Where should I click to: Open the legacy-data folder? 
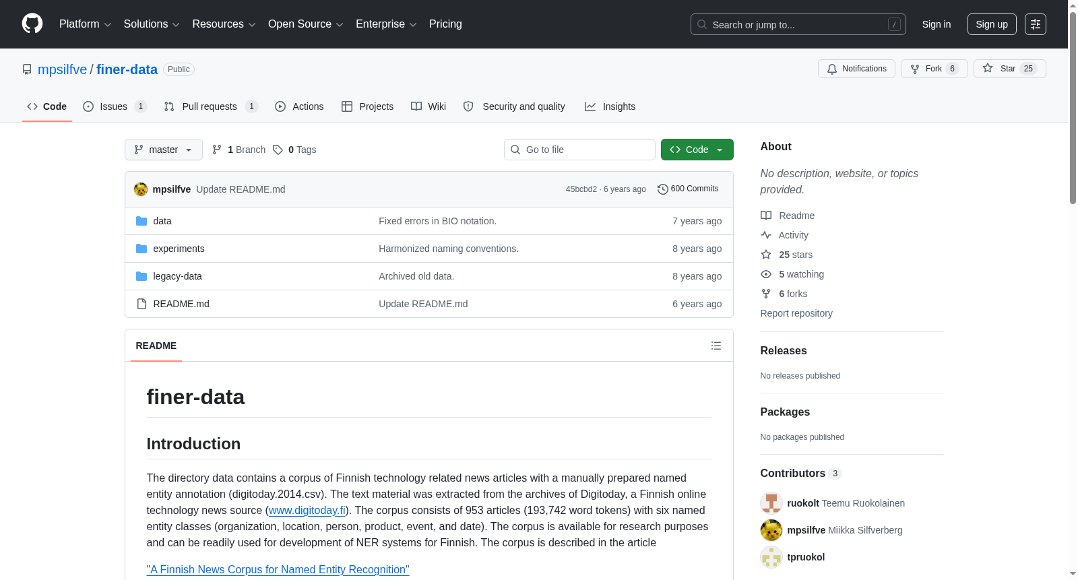tap(177, 276)
